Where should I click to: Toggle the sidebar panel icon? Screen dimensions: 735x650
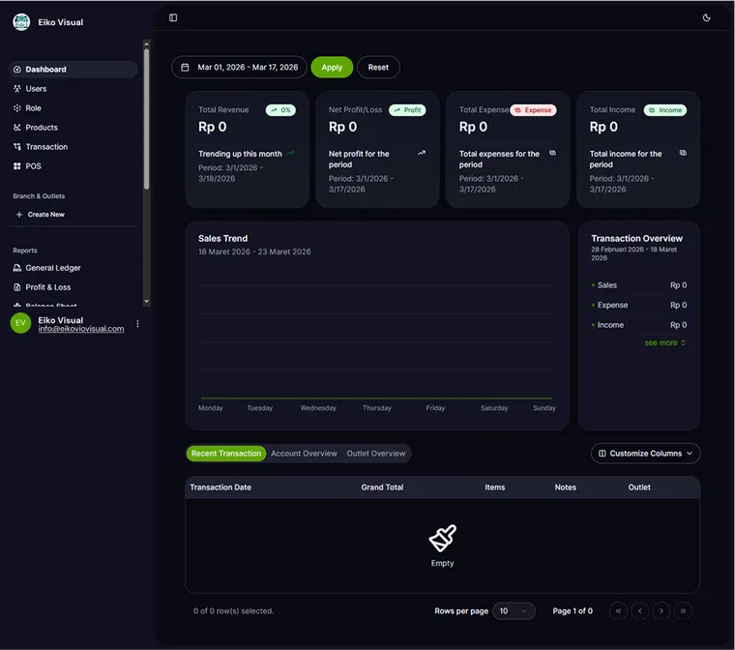173,17
